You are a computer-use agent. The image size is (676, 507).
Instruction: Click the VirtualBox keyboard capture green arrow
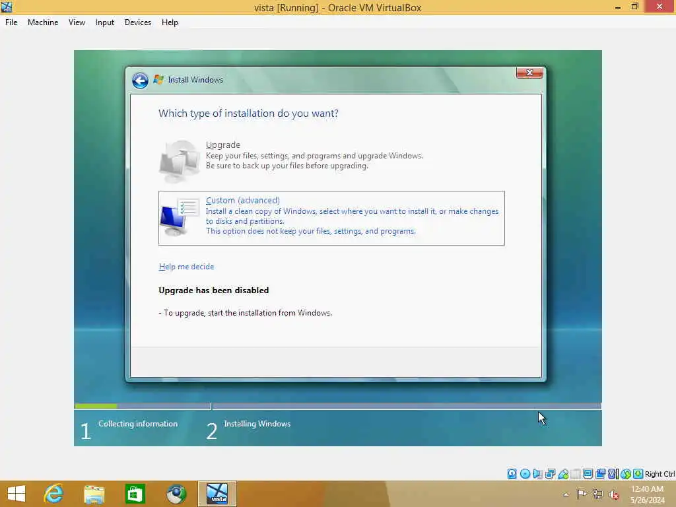pyautogui.click(x=638, y=474)
